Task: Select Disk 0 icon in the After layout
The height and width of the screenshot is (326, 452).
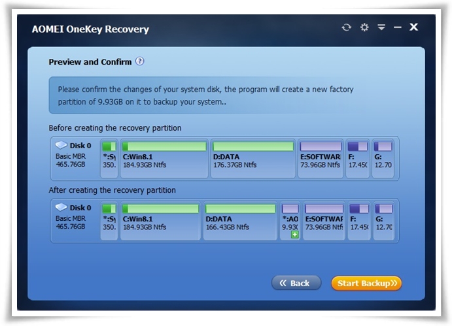Action: (x=61, y=207)
